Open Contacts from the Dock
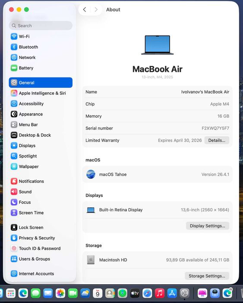This screenshot has height=303, width=243. (110, 293)
